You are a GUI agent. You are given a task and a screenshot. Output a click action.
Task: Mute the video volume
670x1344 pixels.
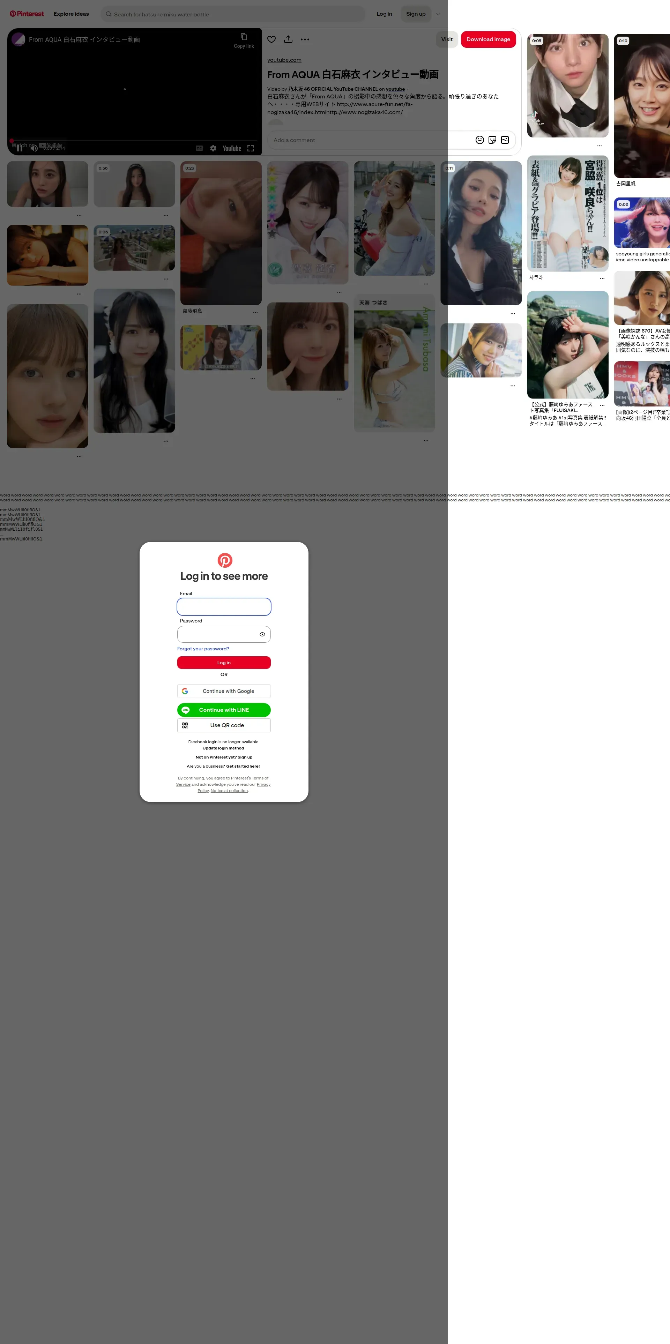tap(33, 149)
